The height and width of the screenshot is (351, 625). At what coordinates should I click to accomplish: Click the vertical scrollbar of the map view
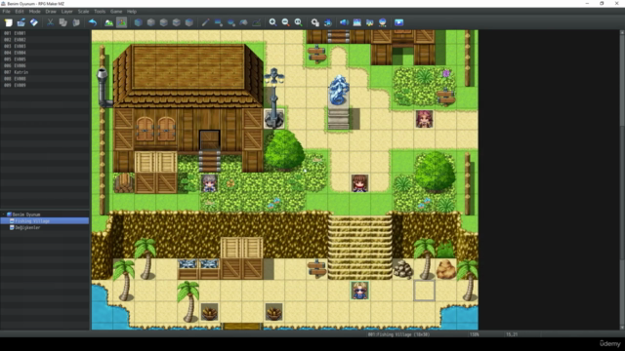point(622,179)
